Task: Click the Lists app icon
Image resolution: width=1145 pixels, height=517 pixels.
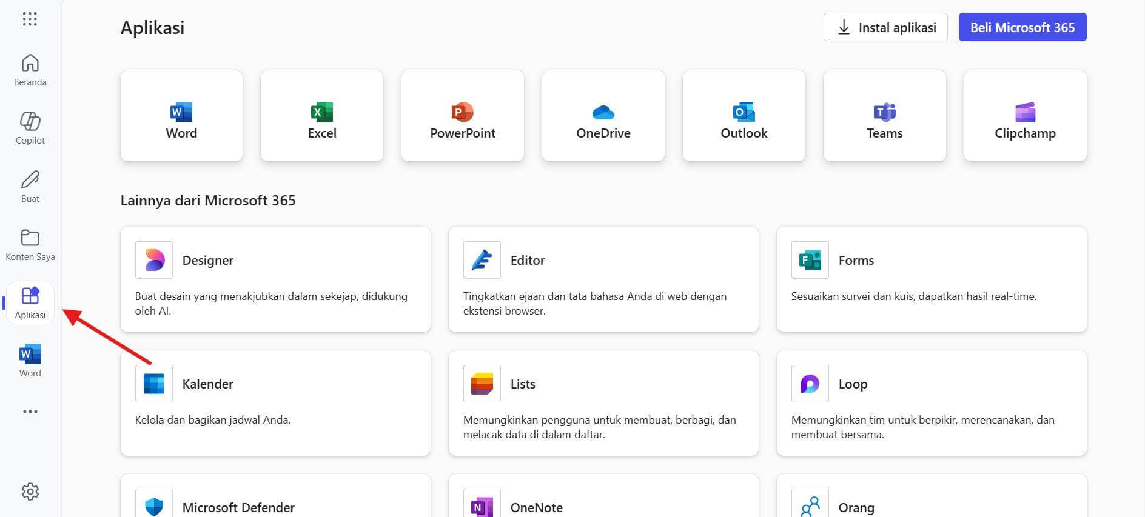Action: pos(482,384)
